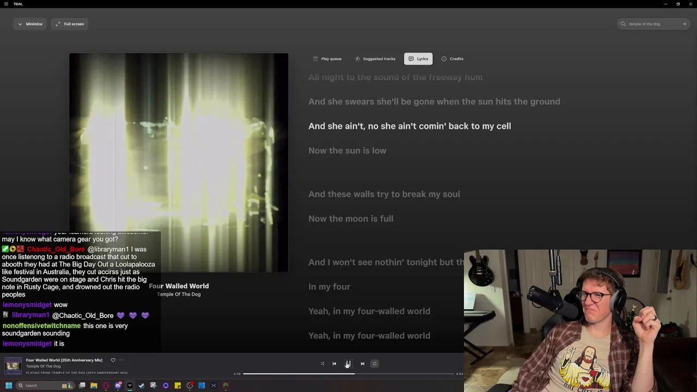This screenshot has height=392, width=697.
Task: Click the search field with temple of the dog
Action: (x=654, y=24)
